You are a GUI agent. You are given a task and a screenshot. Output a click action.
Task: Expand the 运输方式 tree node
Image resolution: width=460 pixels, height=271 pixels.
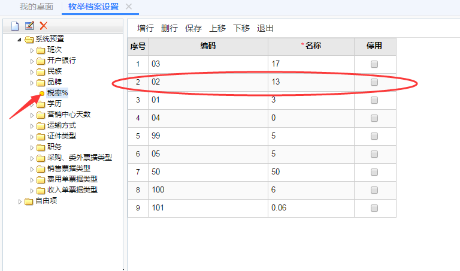(x=32, y=125)
